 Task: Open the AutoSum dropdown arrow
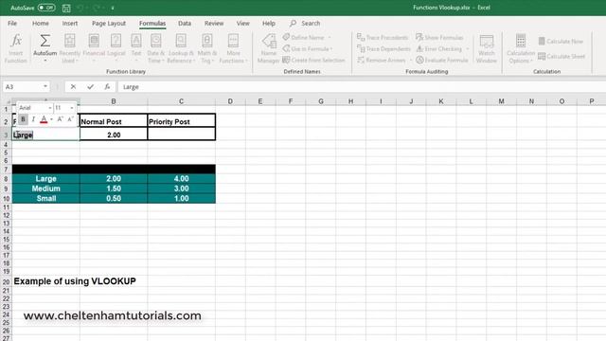point(45,61)
